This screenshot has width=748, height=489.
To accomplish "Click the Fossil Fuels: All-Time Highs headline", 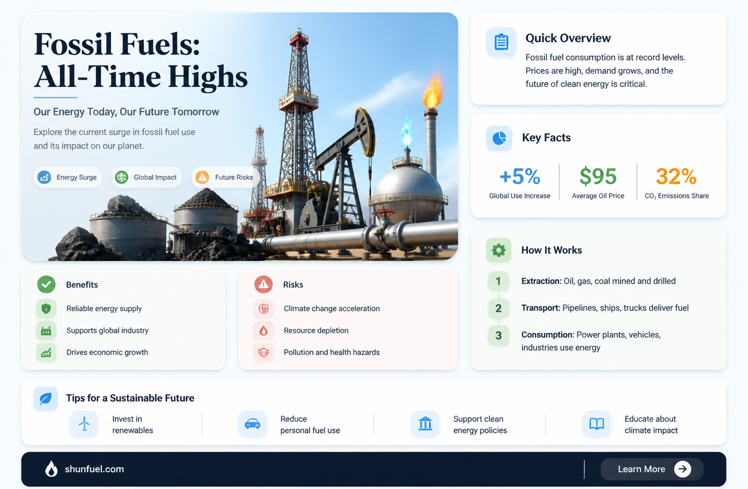I will pos(141,60).
